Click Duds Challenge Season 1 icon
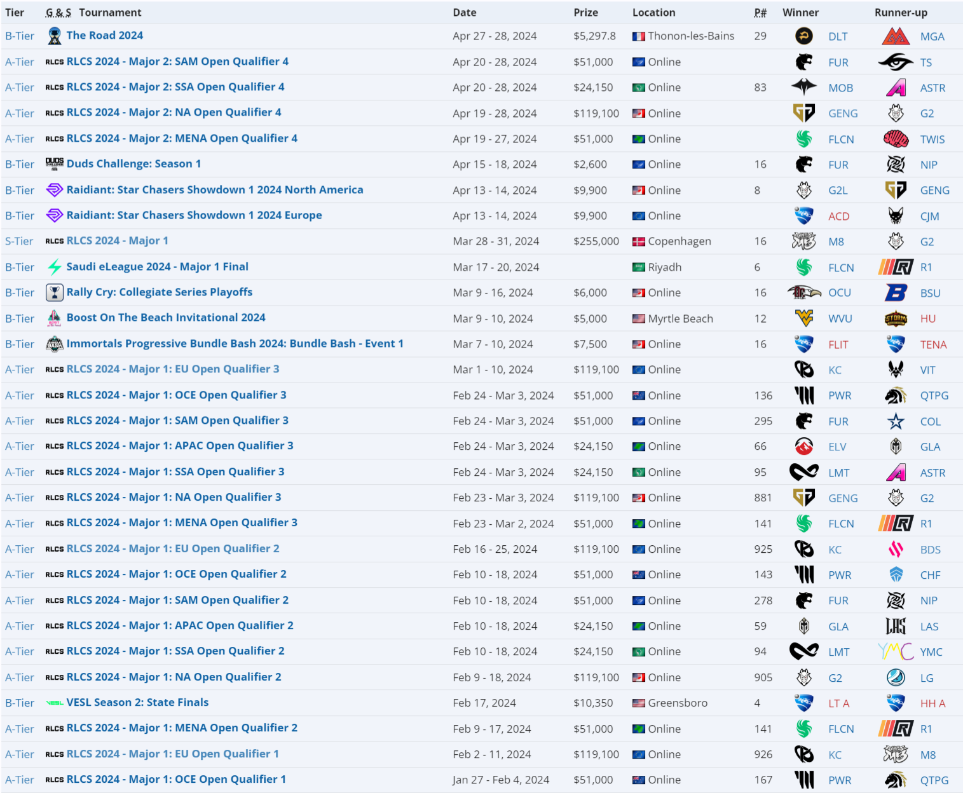The image size is (963, 793). (x=55, y=164)
